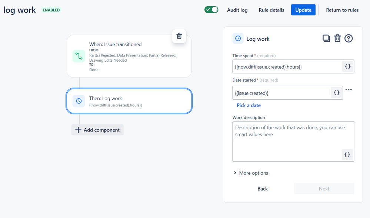
Task: Click Return to rules
Action: pos(342,10)
